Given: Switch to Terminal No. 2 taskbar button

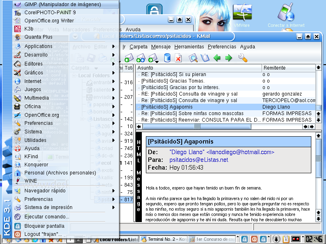Looking at the screenshot, I should pyautogui.click(x=163, y=239).
